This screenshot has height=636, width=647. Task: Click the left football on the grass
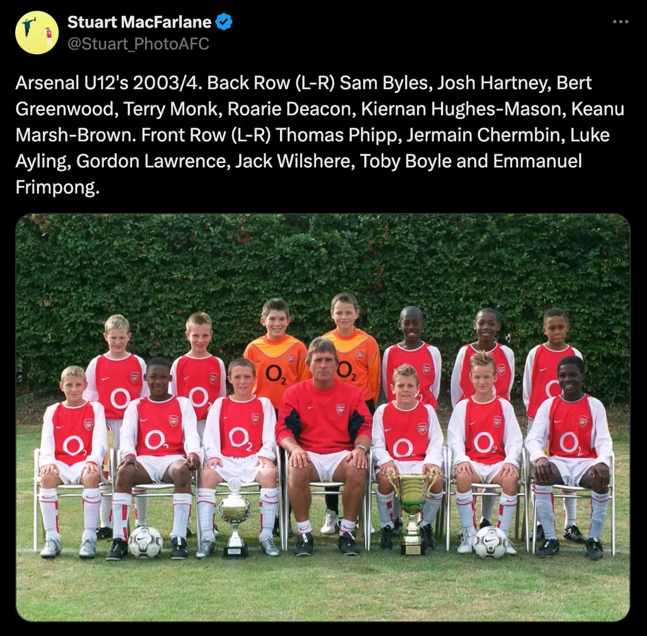coord(146,542)
